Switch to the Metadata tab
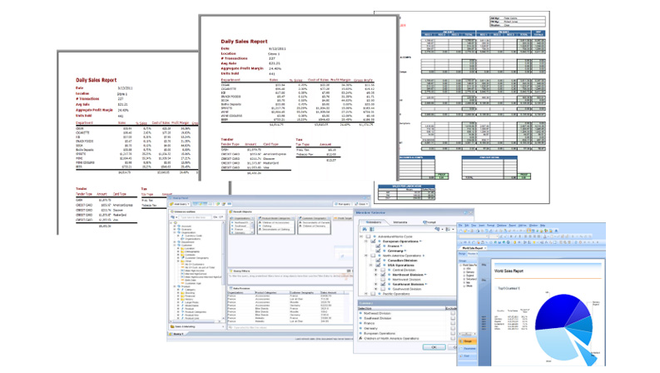660x373 pixels. (400, 222)
